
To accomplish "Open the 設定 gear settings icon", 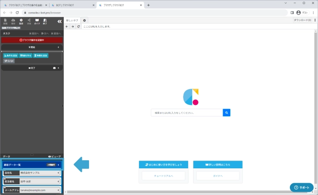I will [21, 21].
